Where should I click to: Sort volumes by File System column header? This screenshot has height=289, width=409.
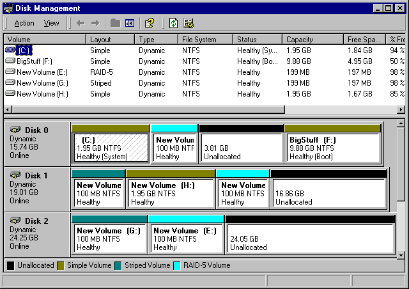pos(203,40)
